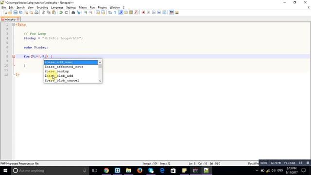
Task: Click the Open file toolbar icon
Action: pos(10,13)
